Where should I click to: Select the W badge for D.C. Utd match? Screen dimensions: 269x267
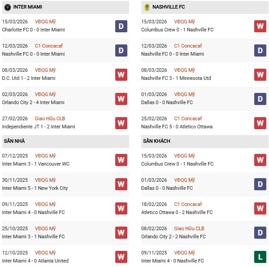pos(121,74)
